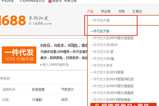Click the 修身显瘦 shopping hotspot filter
Screen dimensions: 159x106
(x=38, y=89)
